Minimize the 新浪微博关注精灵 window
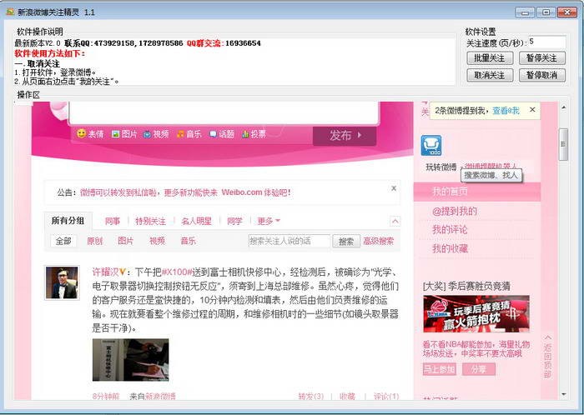This screenshot has width=584, height=415. coord(525,12)
